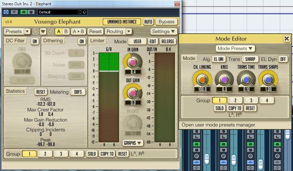Click the plugin power button in header
The width and height of the screenshot is (293, 171).
(6, 12)
